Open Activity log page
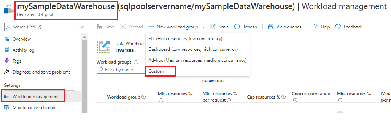The width and height of the screenshot is (391, 138). pos(24,50)
